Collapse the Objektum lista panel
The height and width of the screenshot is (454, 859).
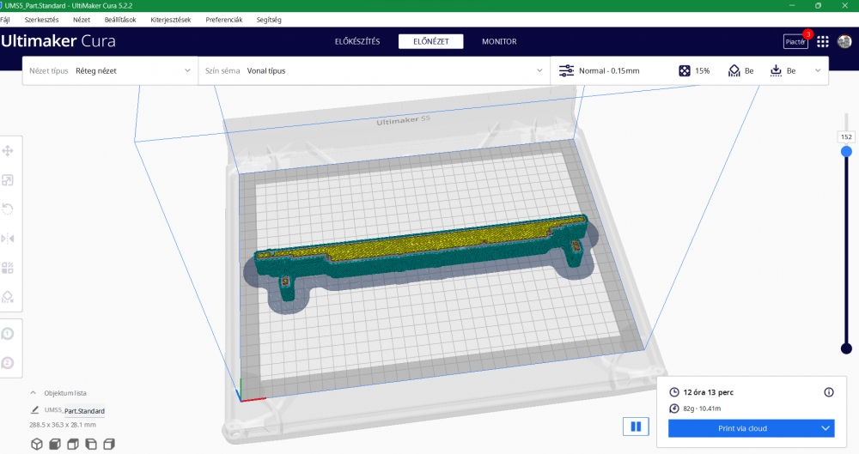34,393
